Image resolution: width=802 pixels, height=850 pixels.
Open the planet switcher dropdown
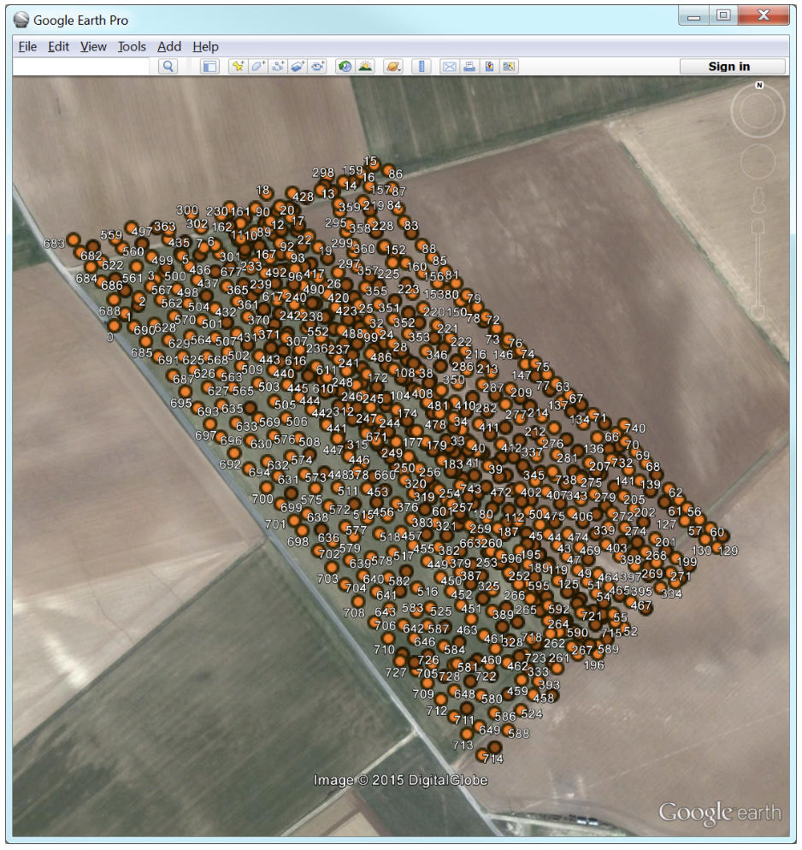[392, 67]
